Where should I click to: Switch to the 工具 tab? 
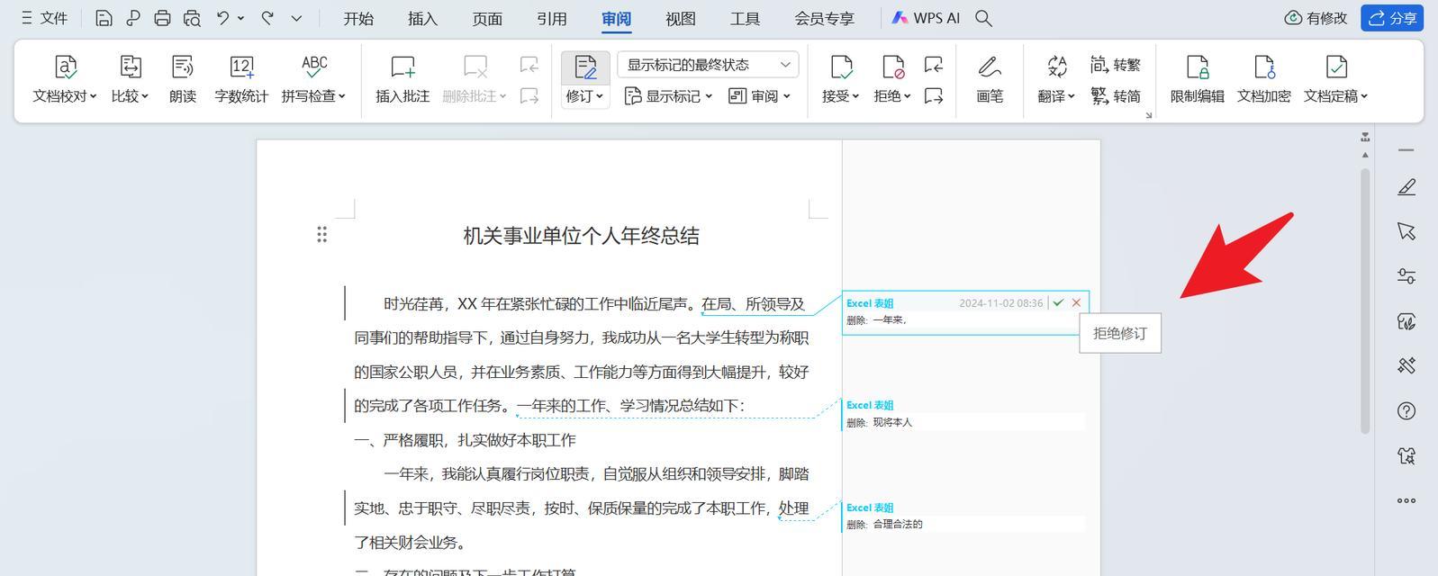pyautogui.click(x=745, y=18)
